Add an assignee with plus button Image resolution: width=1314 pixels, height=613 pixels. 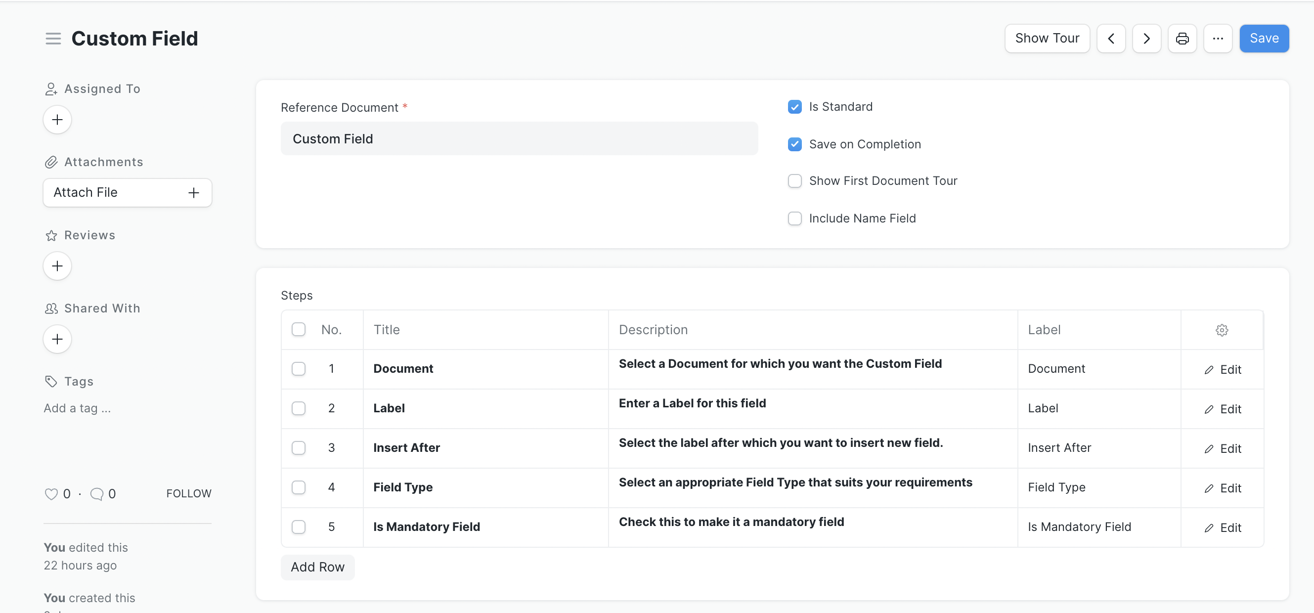57,120
